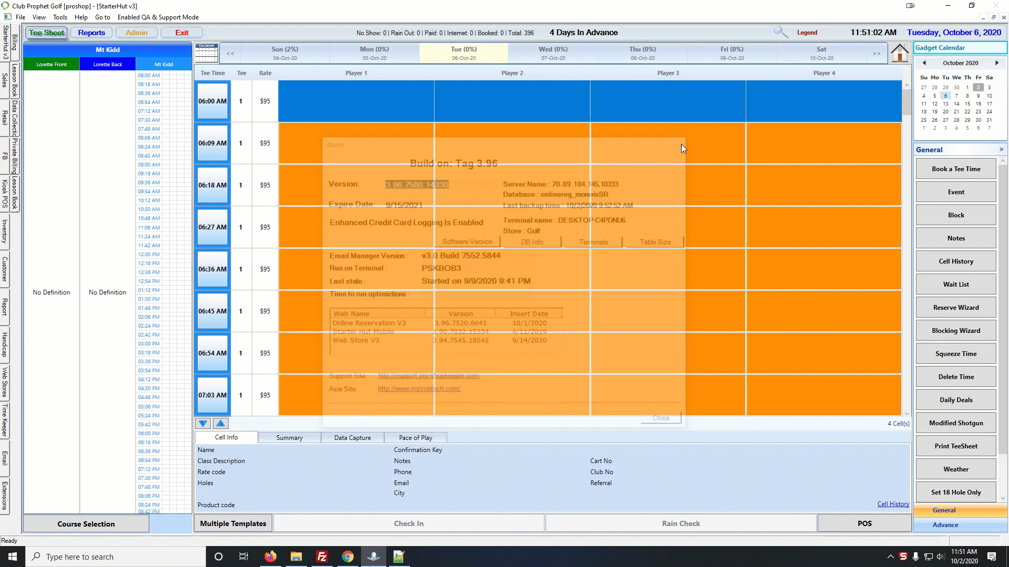Viewport: 1009px width, 567px height.
Task: Open the Tools menu
Action: (x=60, y=17)
